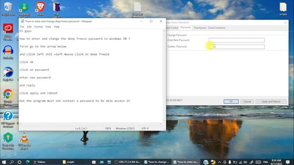This screenshot has width=294, height=165.
Task: Click 'Windows (CRLF)' in Notepad status bar
Action: pos(125,128)
